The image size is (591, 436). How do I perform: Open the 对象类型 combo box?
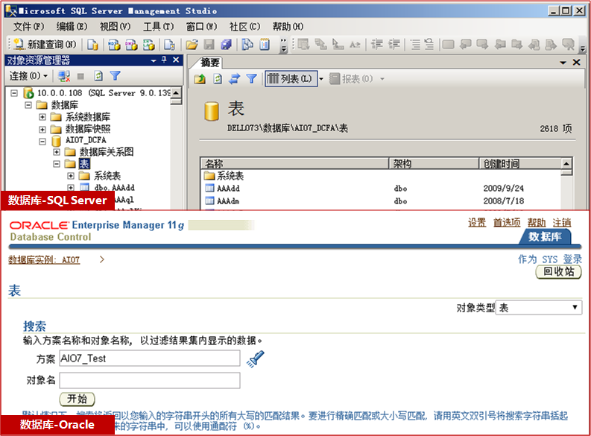(x=539, y=308)
